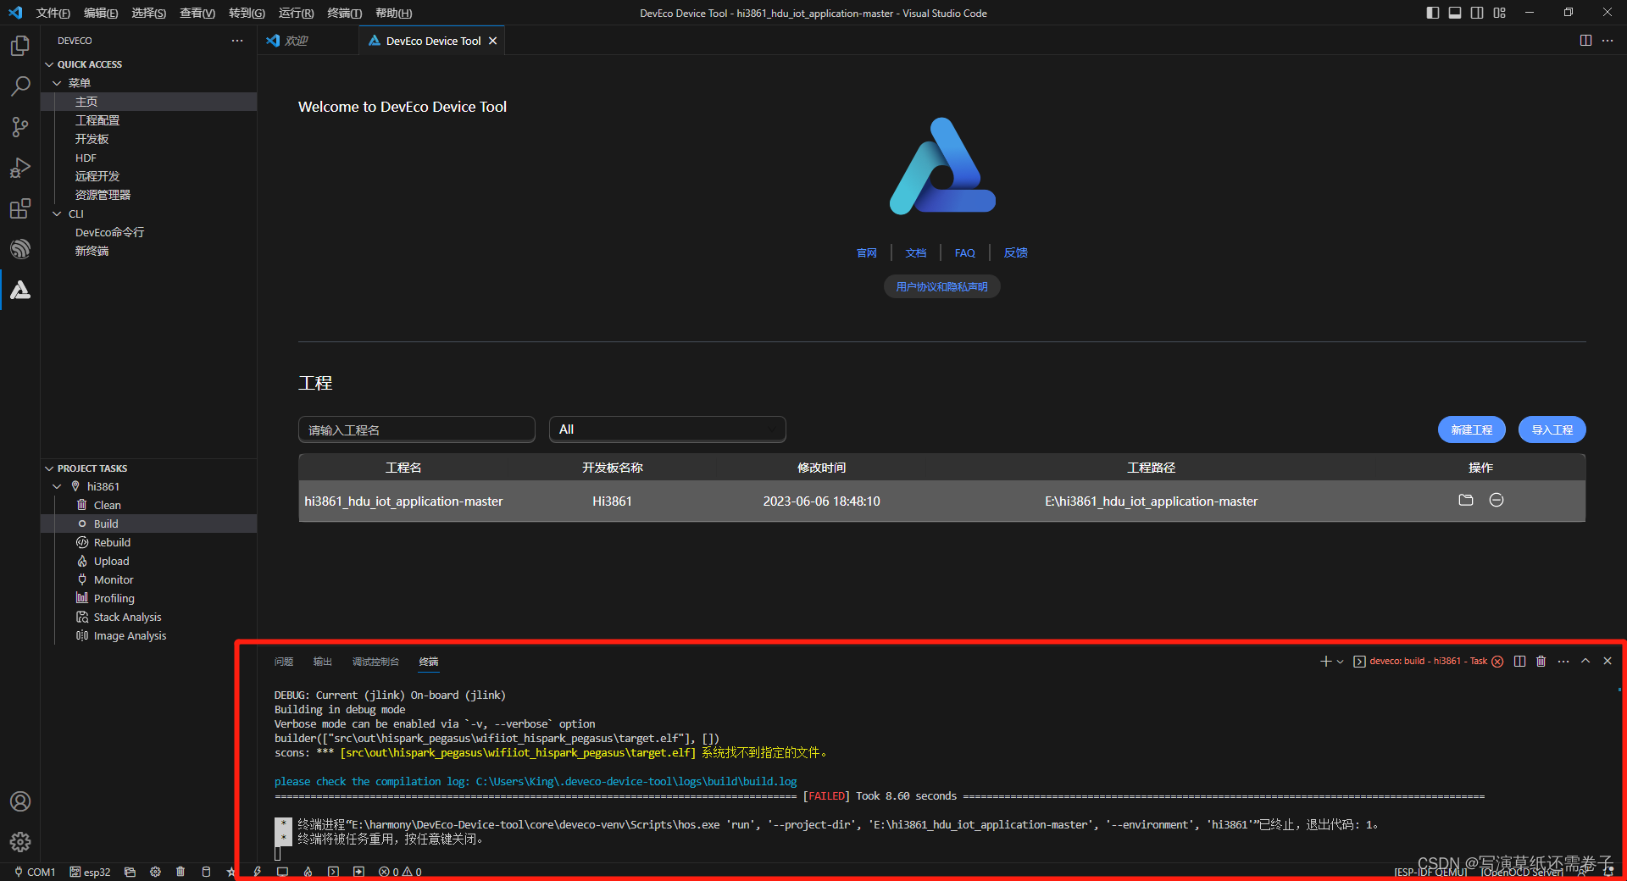Switch to the 调试控制台 panel tab
This screenshot has width=1627, height=881.
click(x=375, y=662)
